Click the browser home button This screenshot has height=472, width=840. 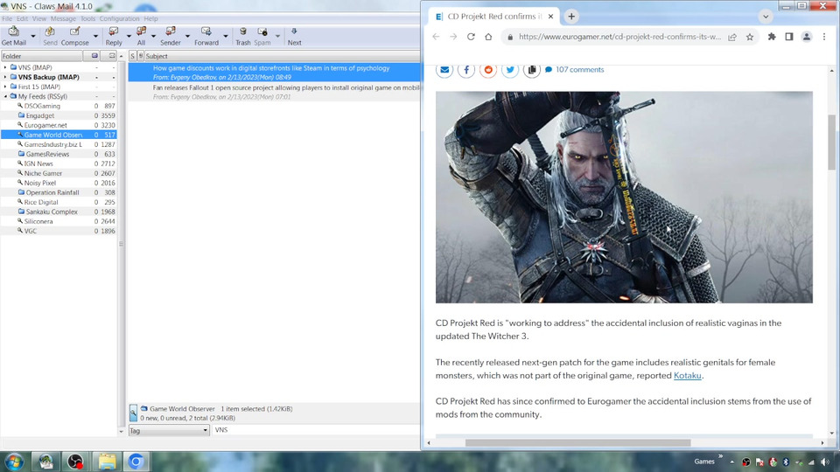click(x=488, y=37)
